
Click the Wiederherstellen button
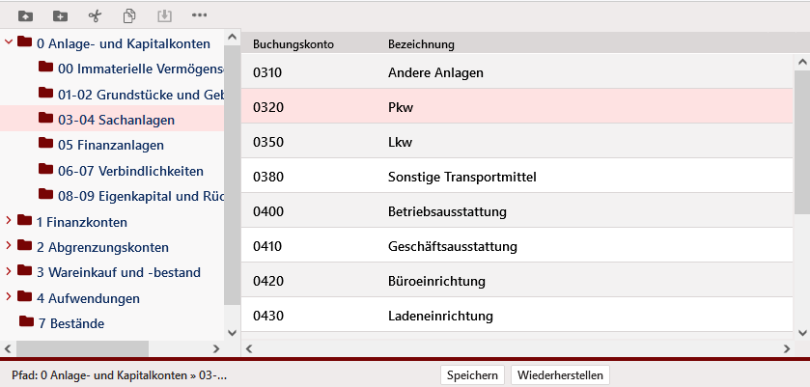560,375
